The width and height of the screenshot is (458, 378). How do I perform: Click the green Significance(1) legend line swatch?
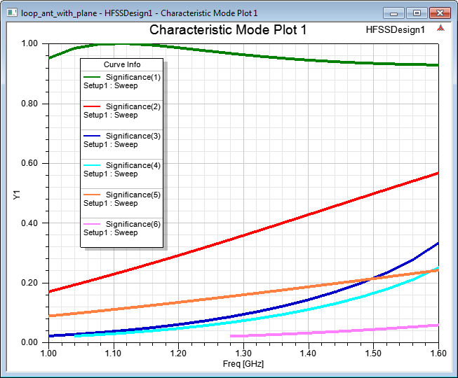[x=93, y=77]
